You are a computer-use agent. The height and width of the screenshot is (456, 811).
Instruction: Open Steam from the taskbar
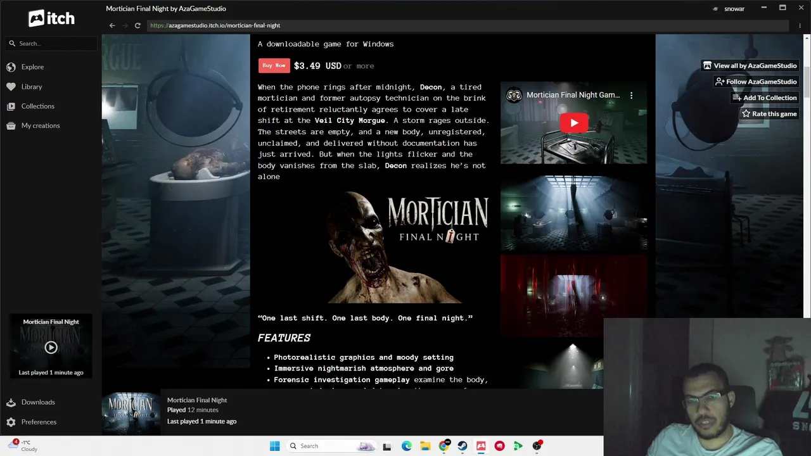pyautogui.click(x=463, y=446)
